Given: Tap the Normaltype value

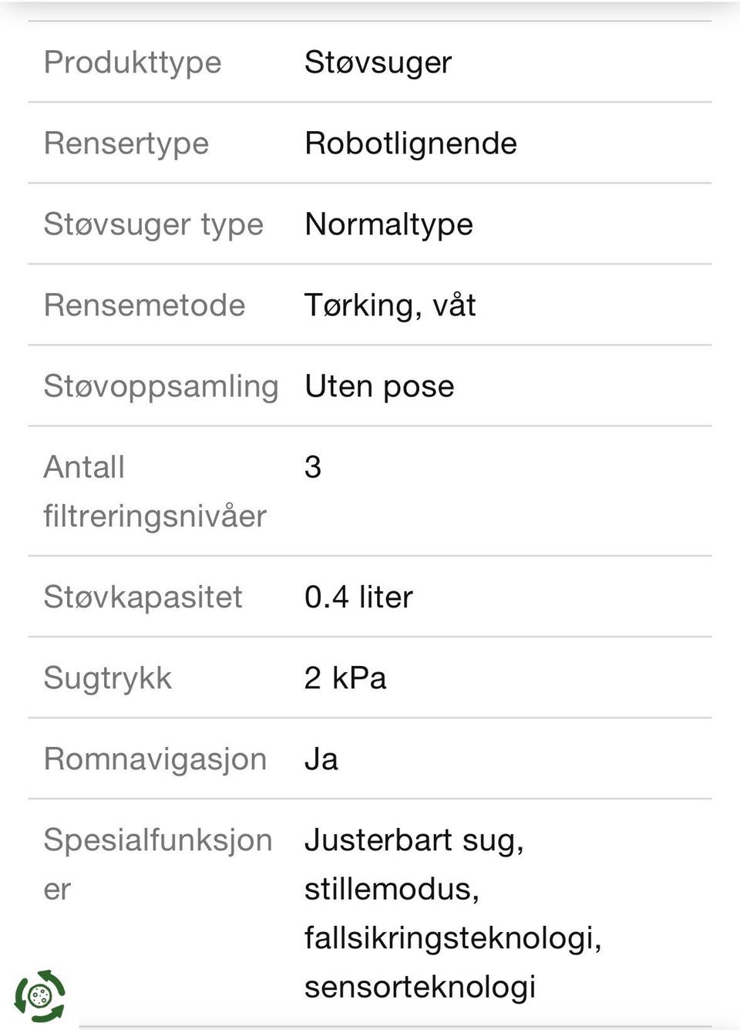Looking at the screenshot, I should (388, 224).
